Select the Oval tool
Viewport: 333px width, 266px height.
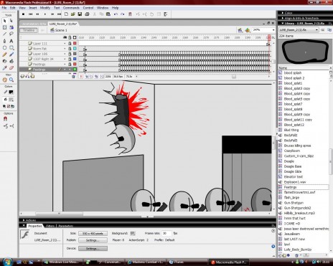pos(4,48)
